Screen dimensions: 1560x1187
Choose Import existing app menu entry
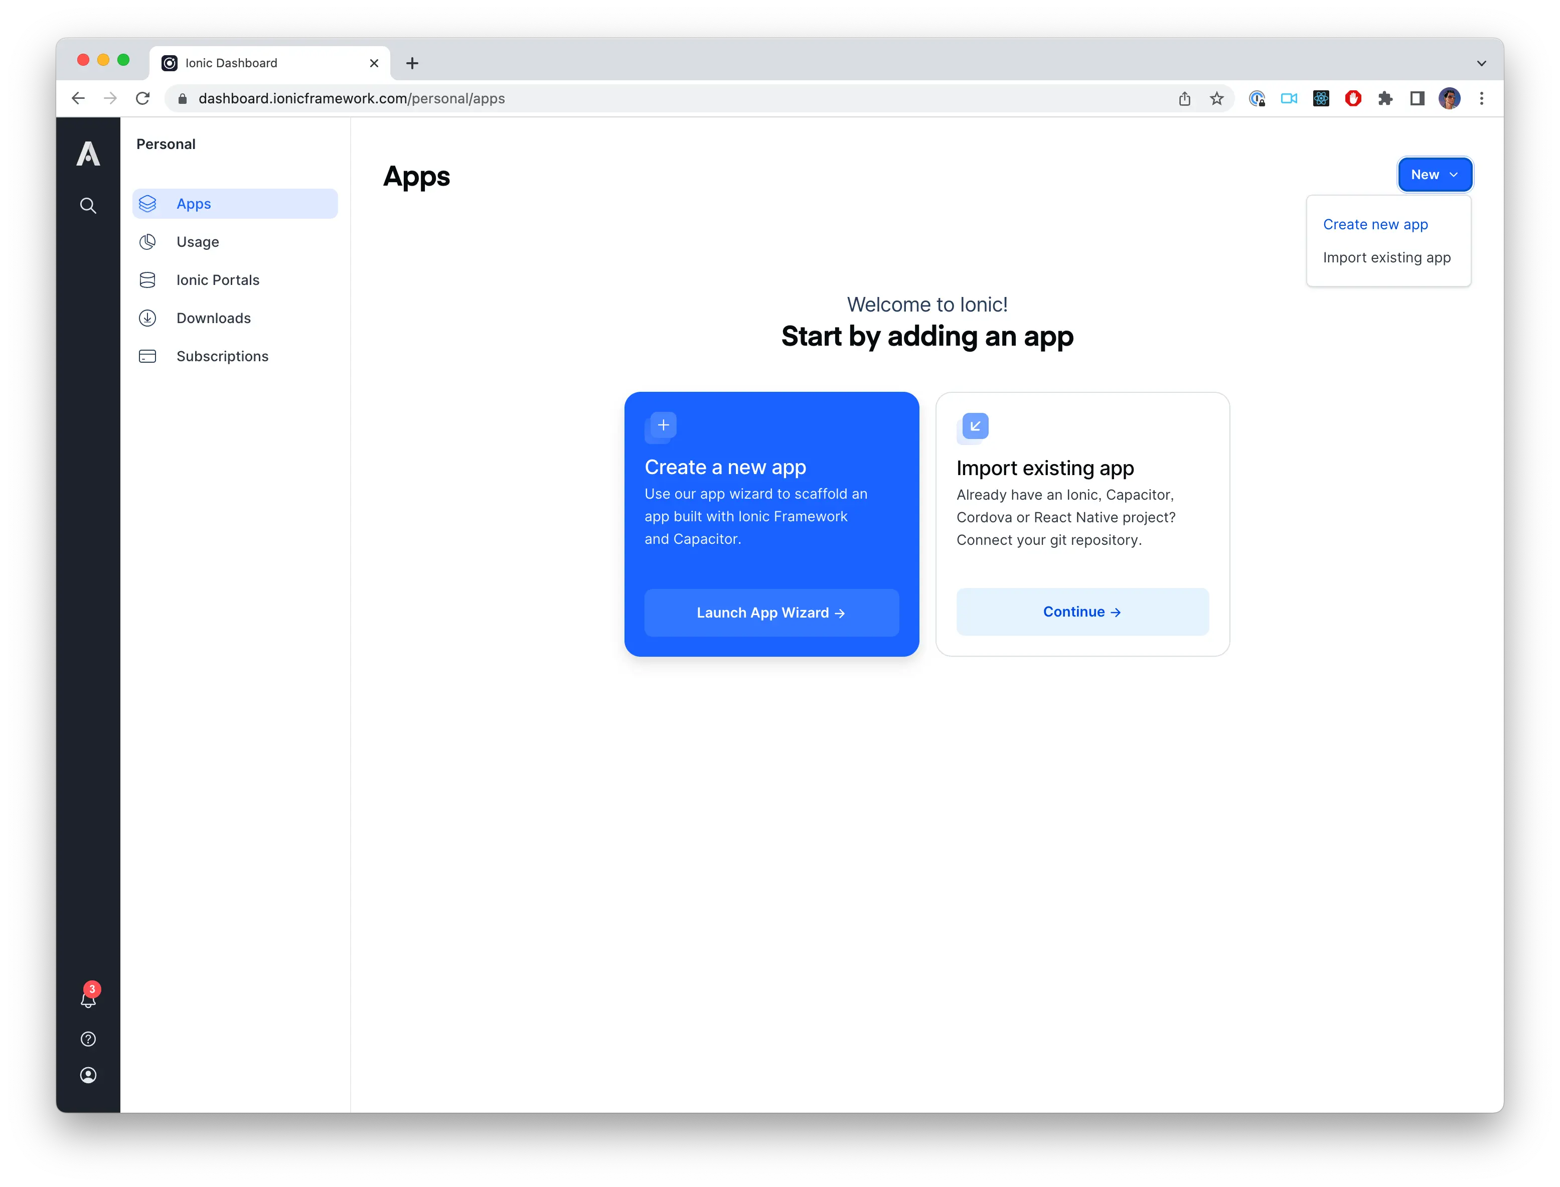pyautogui.click(x=1386, y=258)
